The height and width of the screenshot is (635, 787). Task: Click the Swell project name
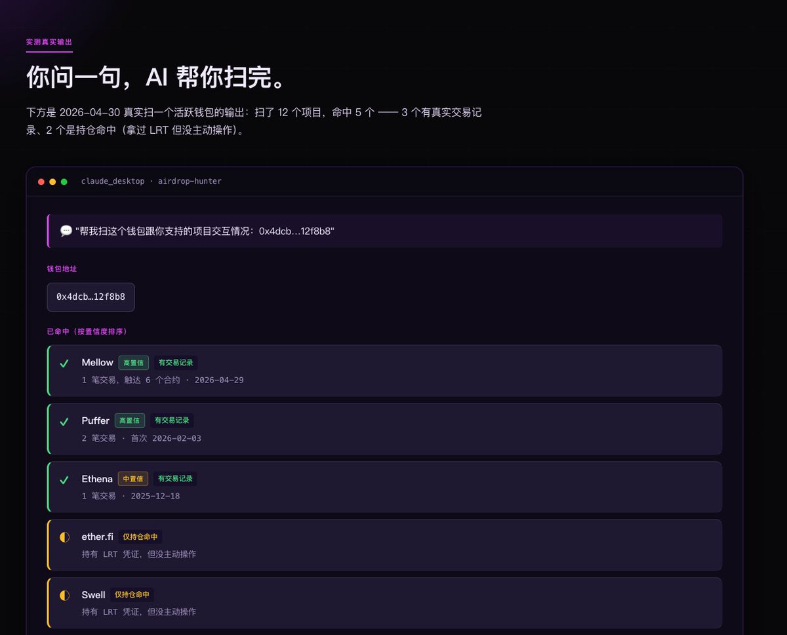pyautogui.click(x=94, y=595)
